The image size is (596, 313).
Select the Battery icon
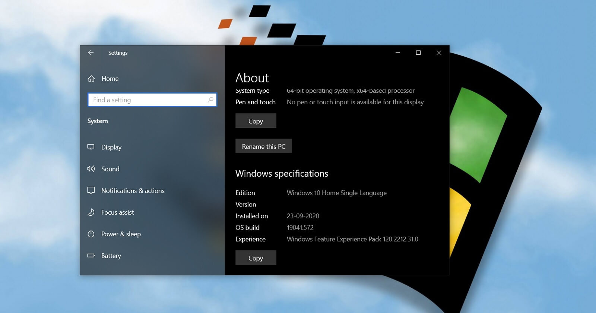pos(91,256)
